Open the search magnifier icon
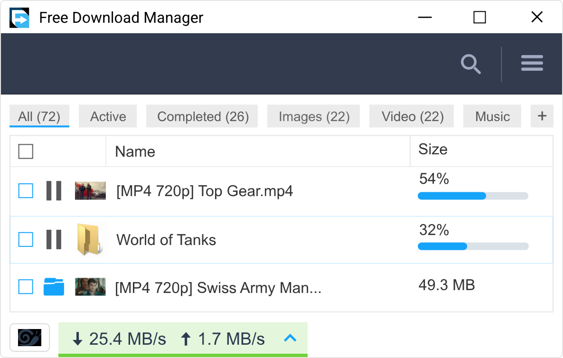563x358 pixels. [470, 64]
